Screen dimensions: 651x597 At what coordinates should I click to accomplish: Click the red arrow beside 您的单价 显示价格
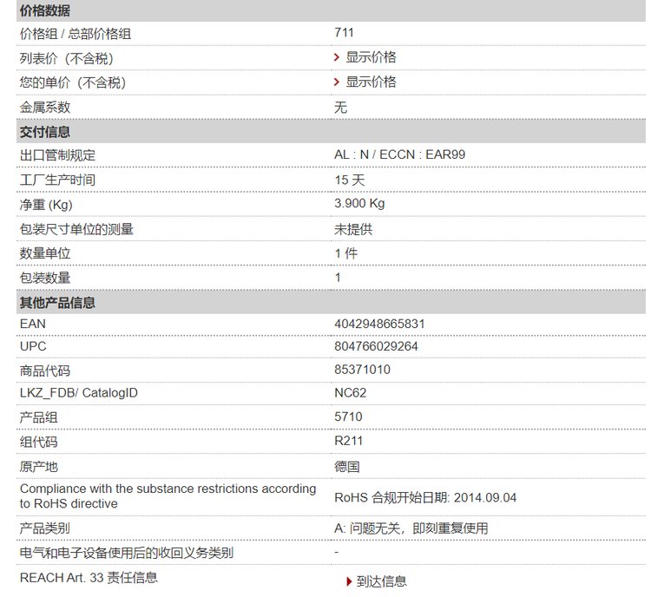tap(337, 82)
